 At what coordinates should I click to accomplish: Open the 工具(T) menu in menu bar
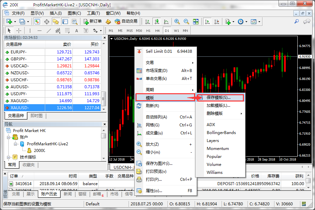(93, 13)
